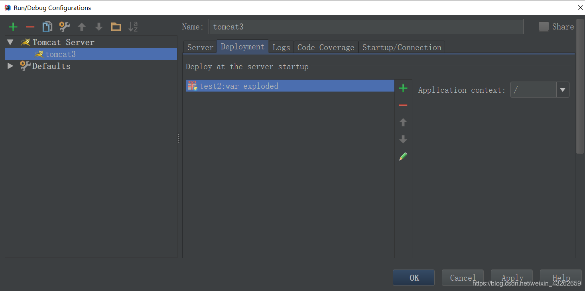Add new configuration with green plus
This screenshot has width=585, height=291.
click(x=13, y=27)
